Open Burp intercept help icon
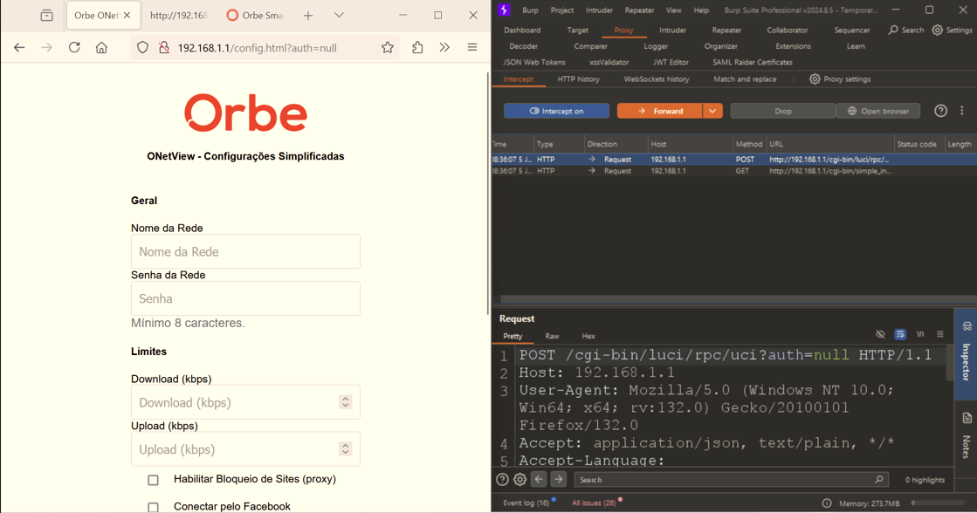This screenshot has width=977, height=513. [941, 111]
